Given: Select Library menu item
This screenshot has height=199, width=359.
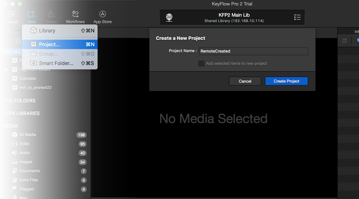Looking at the screenshot, I should coord(60,31).
